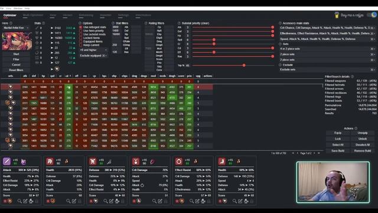
Task: Click the Filter button under hero portrait
Action: point(16,59)
